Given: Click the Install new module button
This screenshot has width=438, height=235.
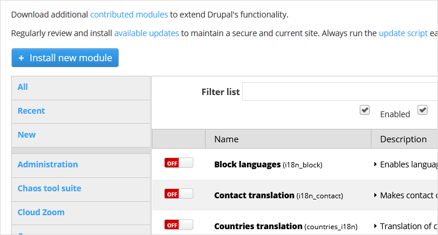Looking at the screenshot, I should coord(65,58).
